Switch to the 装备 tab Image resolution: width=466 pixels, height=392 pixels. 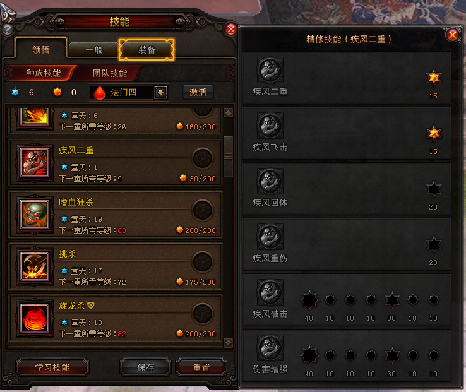point(146,50)
